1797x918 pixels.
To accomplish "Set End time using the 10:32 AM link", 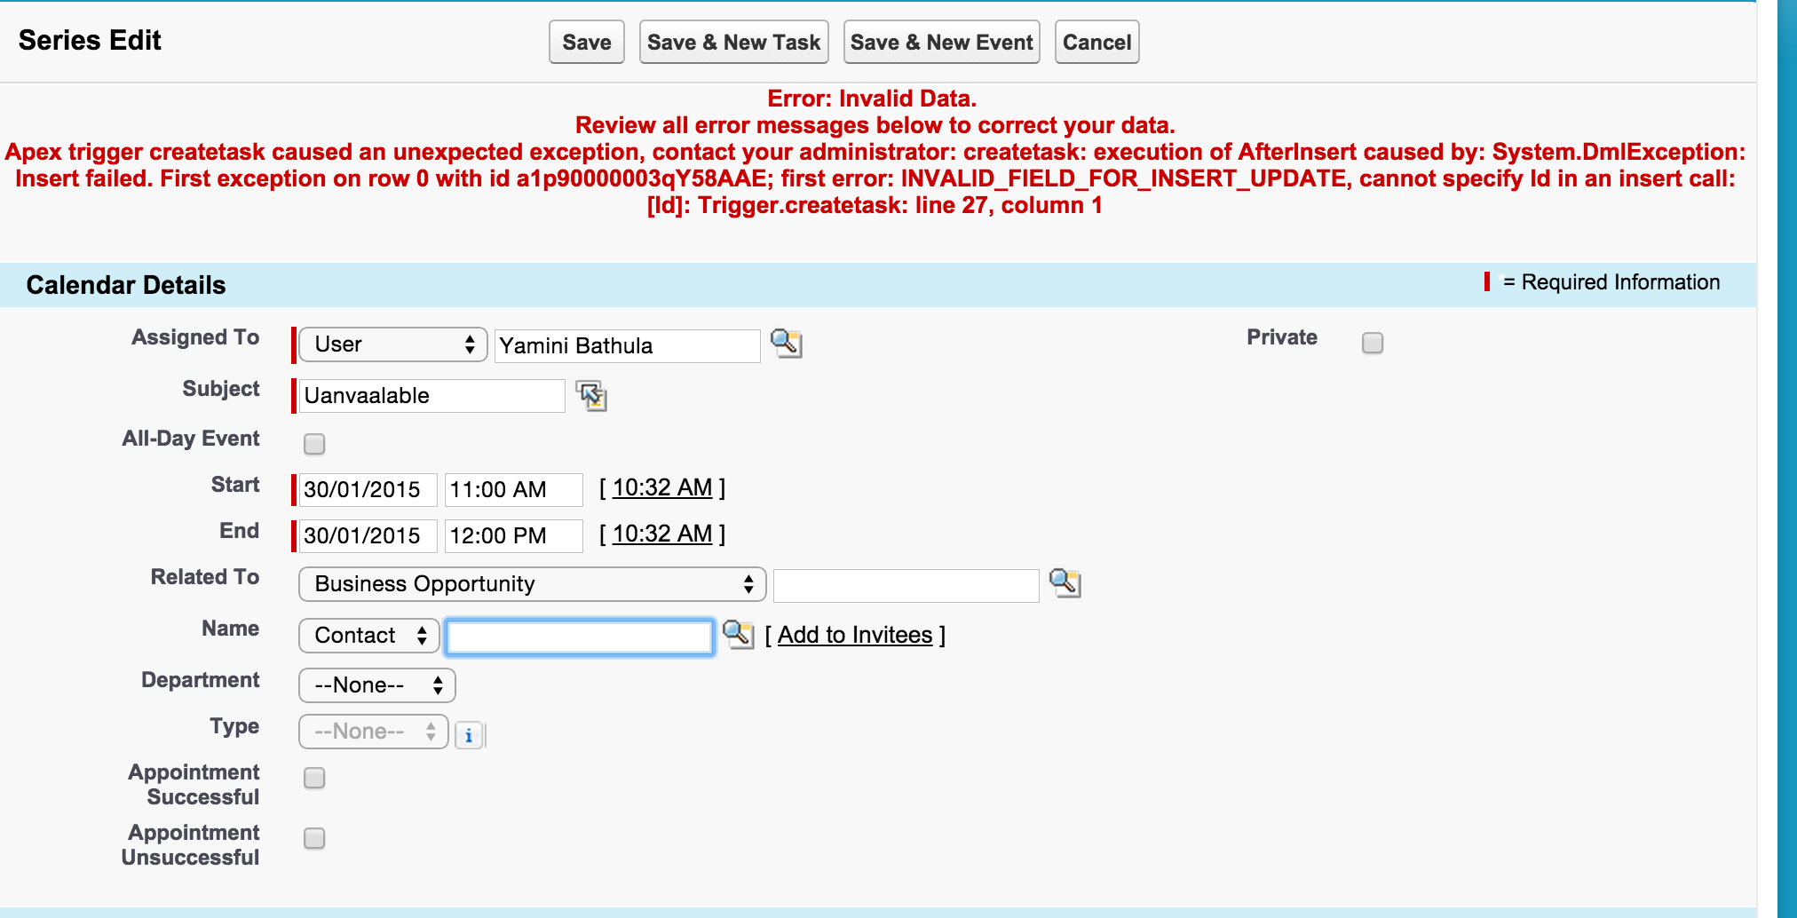I will click(662, 534).
